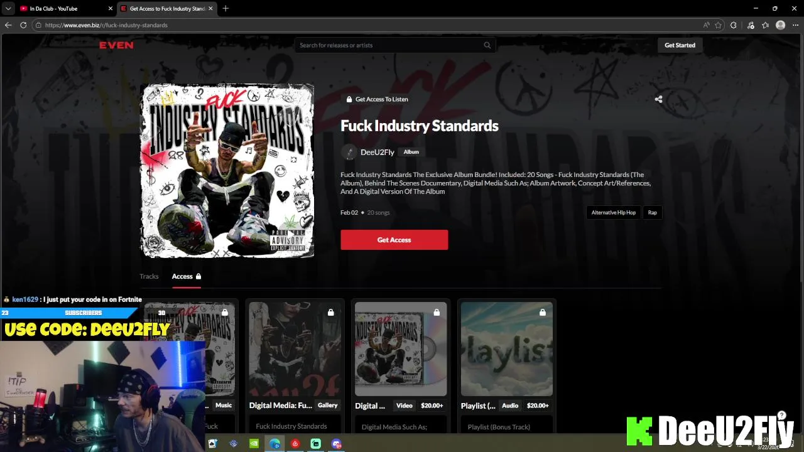The width and height of the screenshot is (804, 452).
Task: Open the green square app icon in taskbar
Action: coord(316,444)
